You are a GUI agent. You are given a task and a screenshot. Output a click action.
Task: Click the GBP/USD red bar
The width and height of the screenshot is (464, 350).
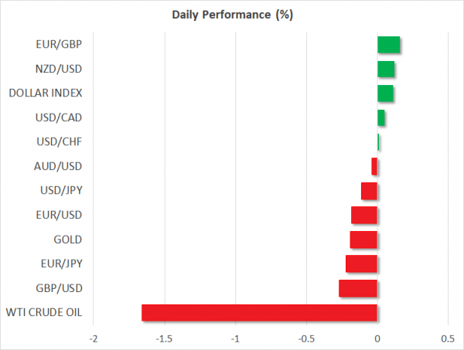pyautogui.click(x=358, y=288)
